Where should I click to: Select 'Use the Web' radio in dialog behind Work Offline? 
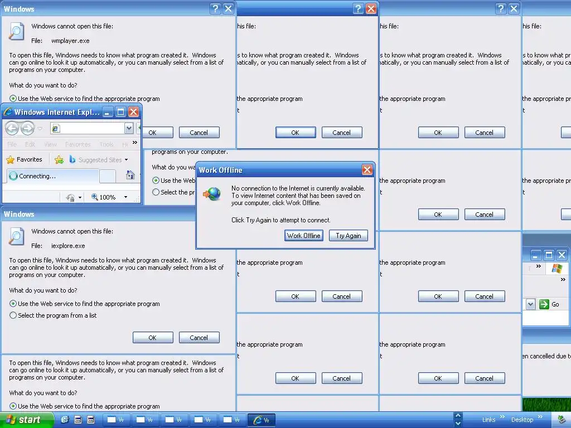(x=156, y=180)
